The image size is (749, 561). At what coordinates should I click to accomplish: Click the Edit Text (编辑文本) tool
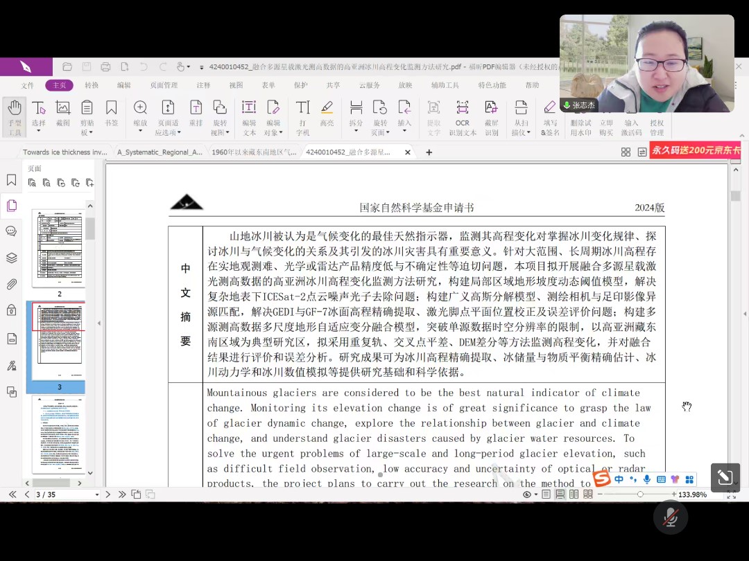point(249,116)
